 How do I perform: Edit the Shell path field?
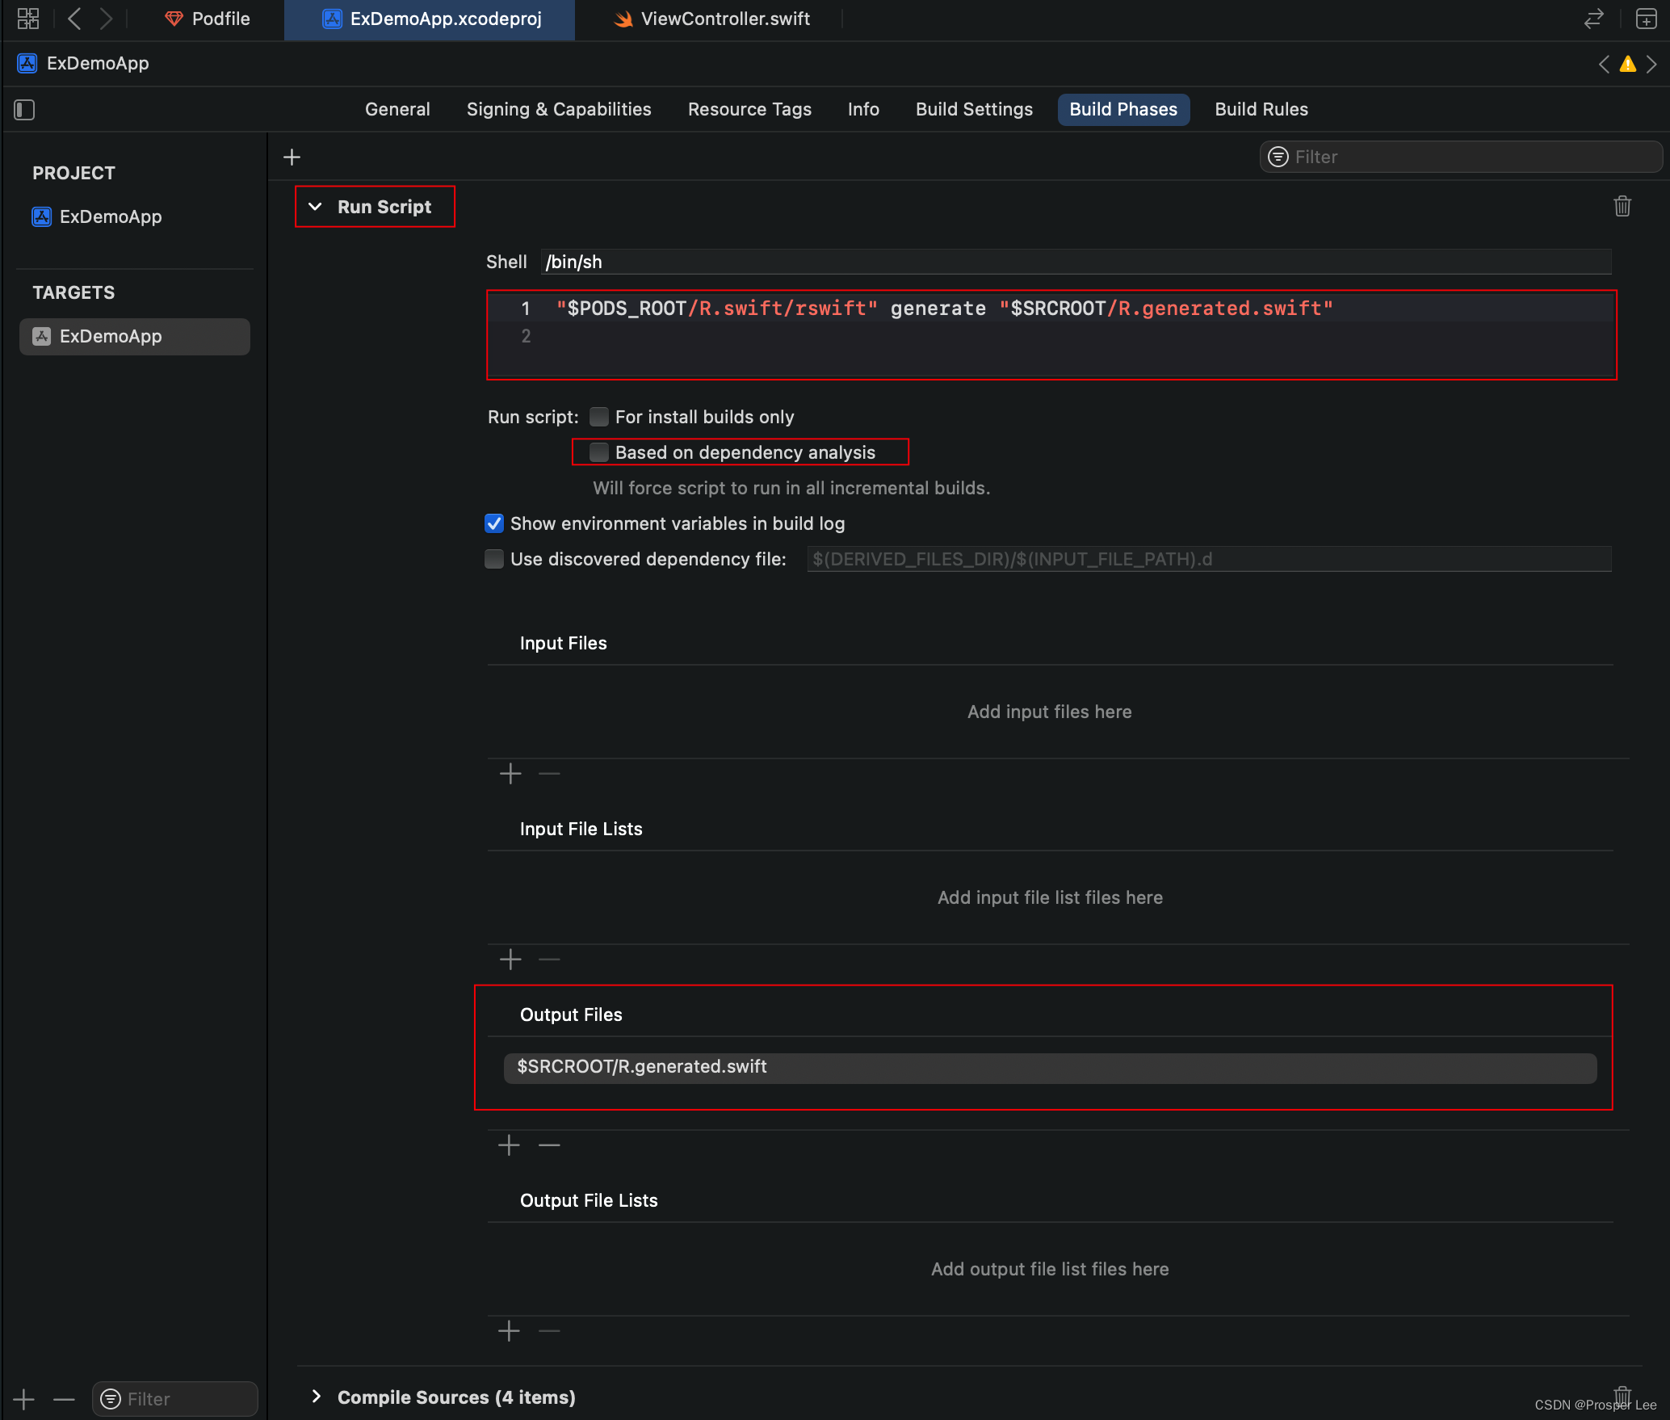point(1076,262)
